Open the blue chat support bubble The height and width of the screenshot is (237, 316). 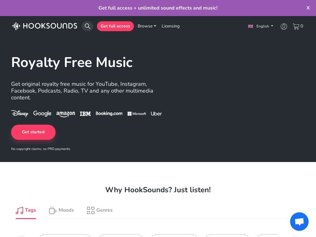(x=299, y=222)
